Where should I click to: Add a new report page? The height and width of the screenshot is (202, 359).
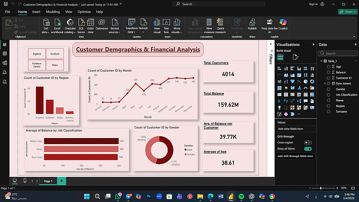pyautogui.click(x=61, y=181)
